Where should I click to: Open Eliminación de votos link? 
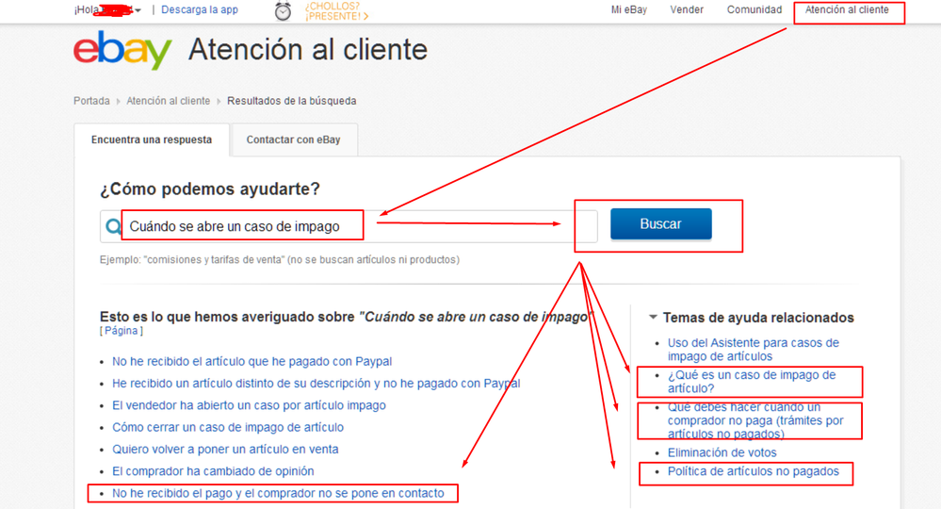(722, 452)
